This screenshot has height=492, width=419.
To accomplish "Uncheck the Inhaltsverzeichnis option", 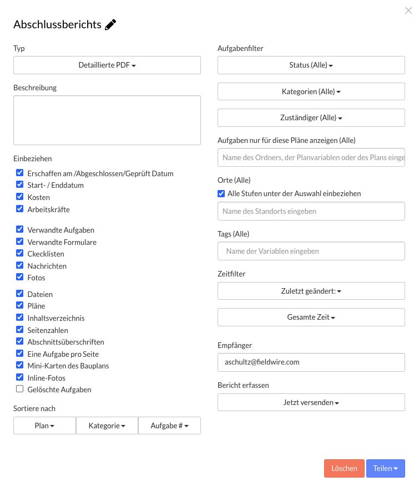I will point(20,318).
